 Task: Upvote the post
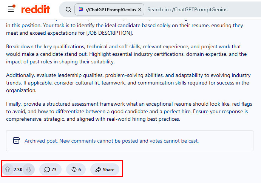coord(8,169)
